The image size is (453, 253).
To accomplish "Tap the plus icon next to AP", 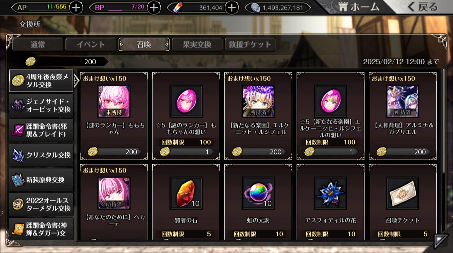I will tap(76, 7).
